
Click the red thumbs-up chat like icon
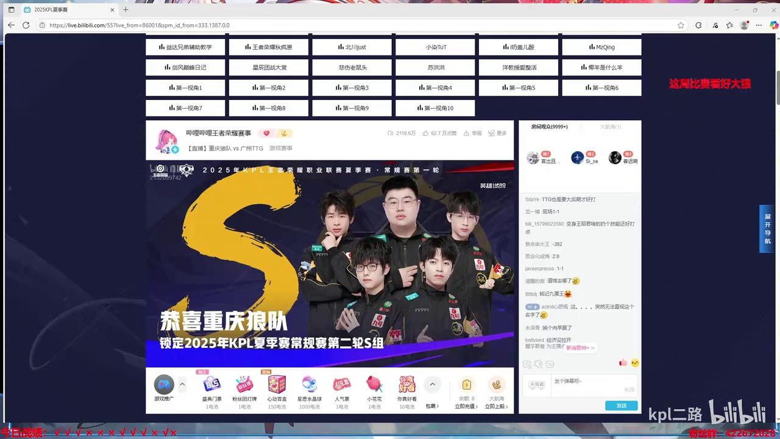point(623,363)
